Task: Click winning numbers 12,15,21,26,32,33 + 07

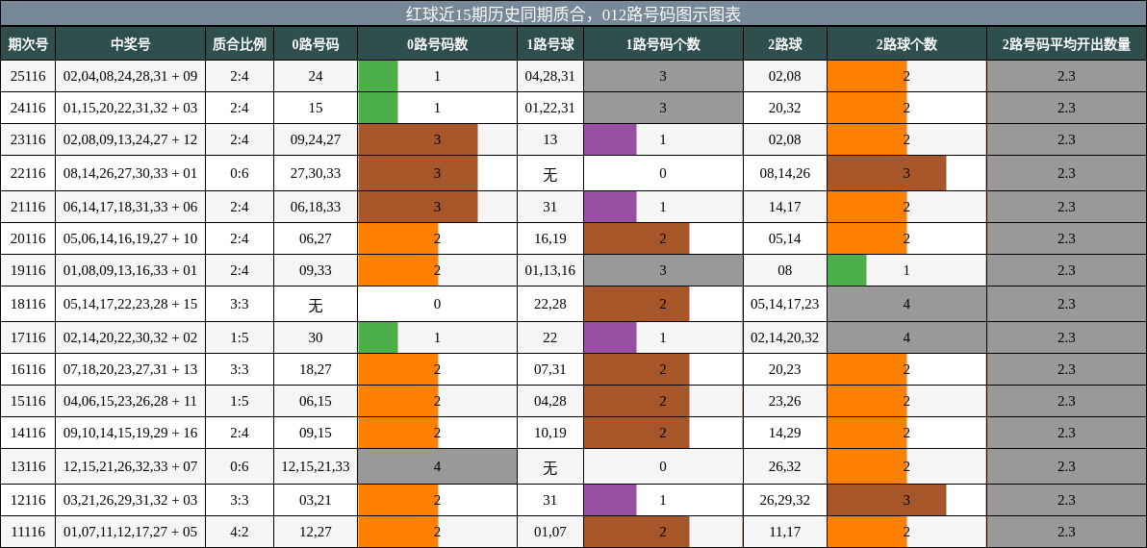Action: click(130, 466)
